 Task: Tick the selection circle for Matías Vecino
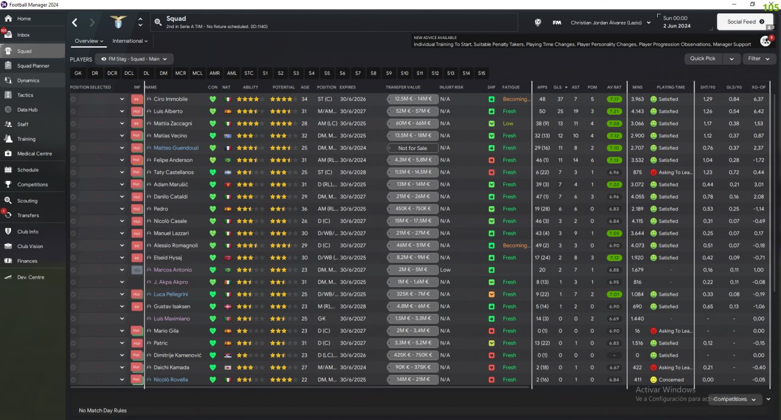pos(73,136)
